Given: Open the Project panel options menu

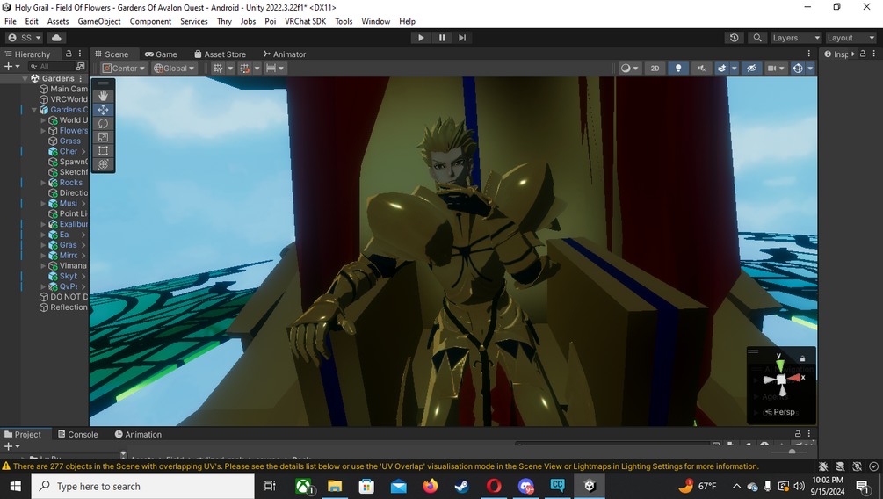Looking at the screenshot, I should pyautogui.click(x=809, y=434).
